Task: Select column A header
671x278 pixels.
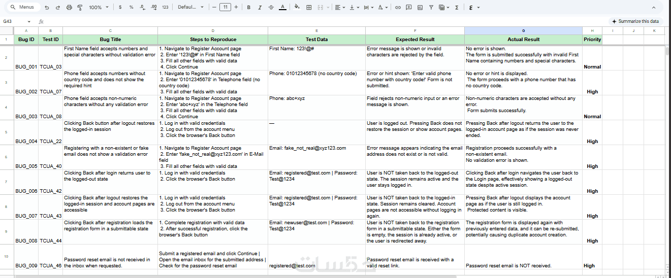Action: point(26,31)
